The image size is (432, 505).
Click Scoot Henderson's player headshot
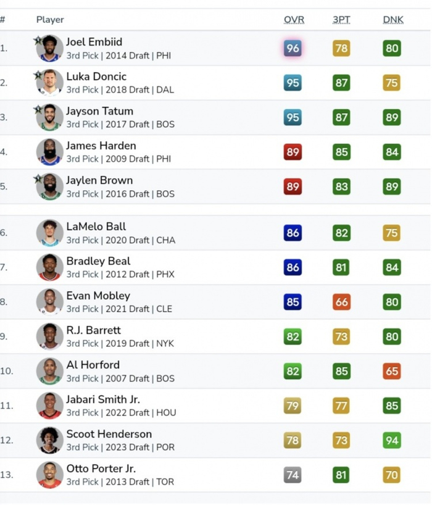(49, 441)
